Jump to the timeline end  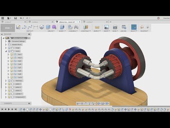point(16,109)
